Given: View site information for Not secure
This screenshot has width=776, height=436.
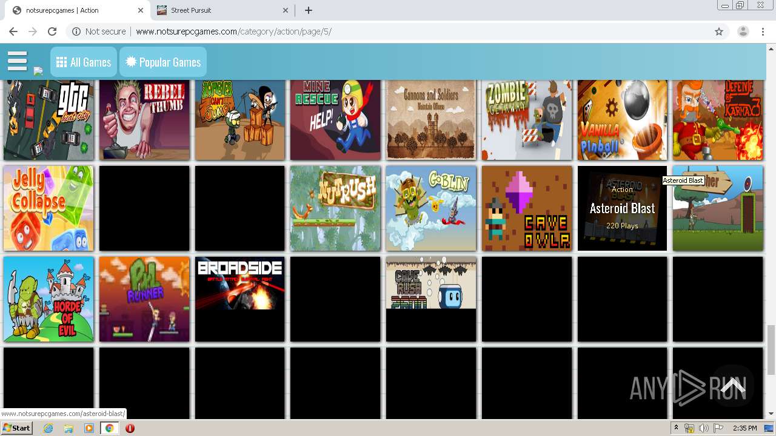Looking at the screenshot, I should (x=99, y=31).
